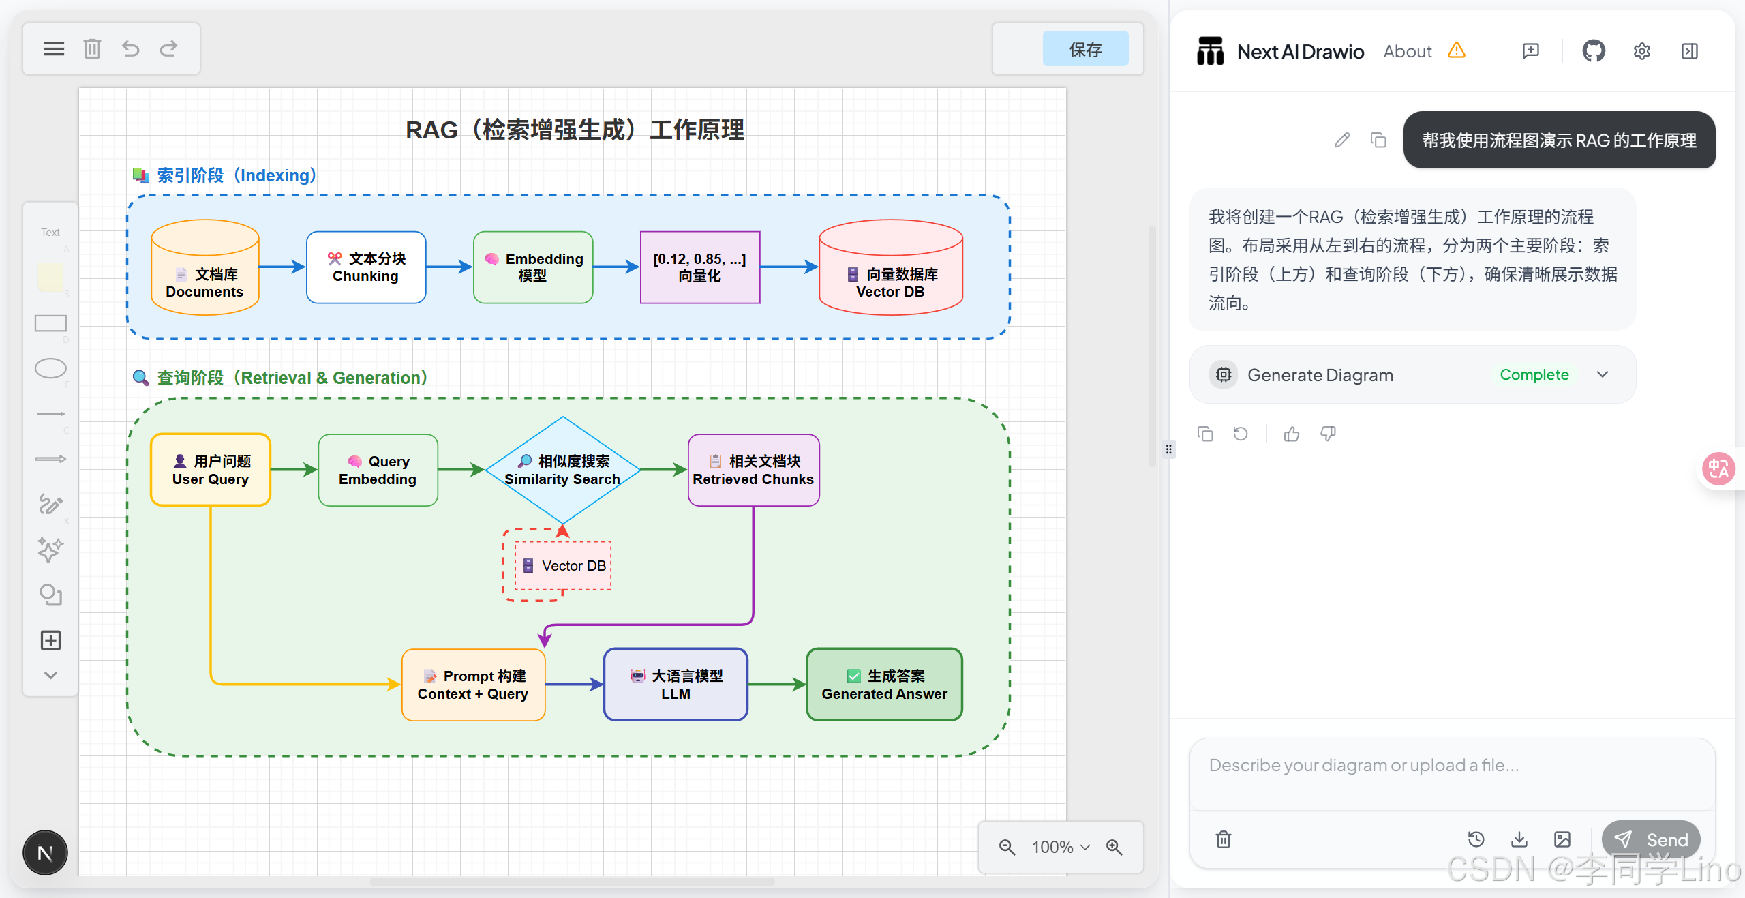
Task: Select the 用户问题 User Query node
Action: (x=211, y=470)
